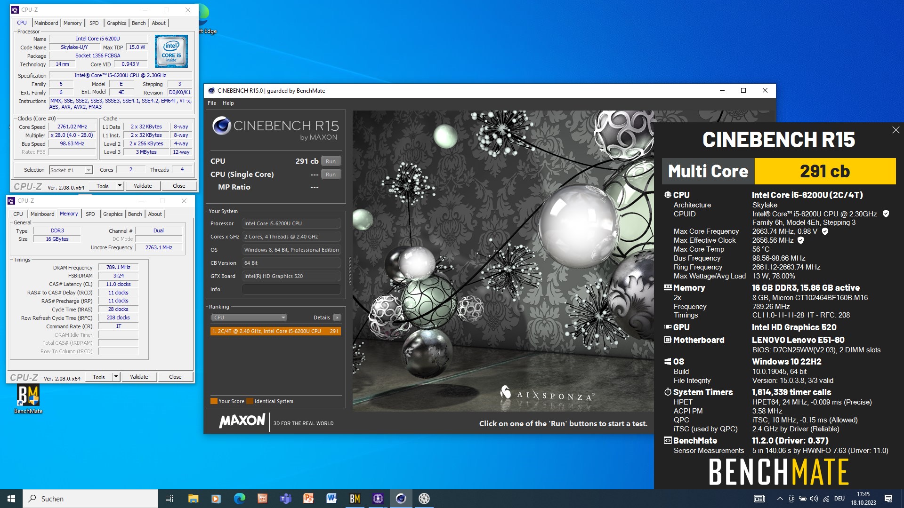Image resolution: width=904 pixels, height=508 pixels.
Task: Open the Memory tab in top CPU-Z window
Action: [x=73, y=23]
